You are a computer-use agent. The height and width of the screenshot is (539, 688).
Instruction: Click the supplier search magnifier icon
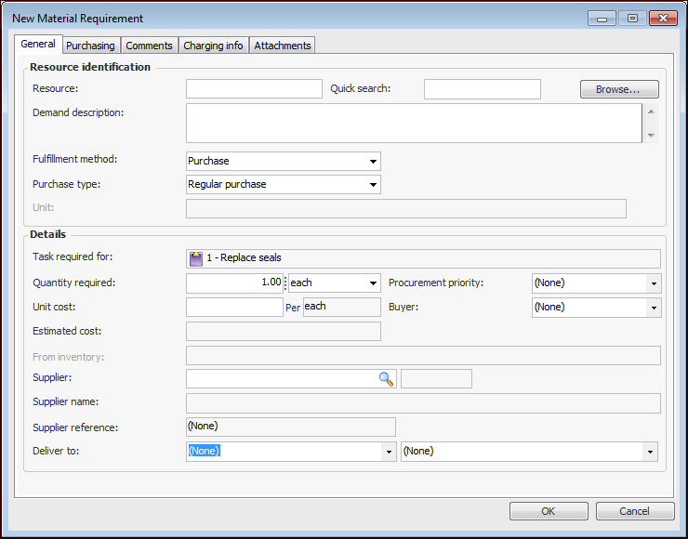click(x=386, y=378)
